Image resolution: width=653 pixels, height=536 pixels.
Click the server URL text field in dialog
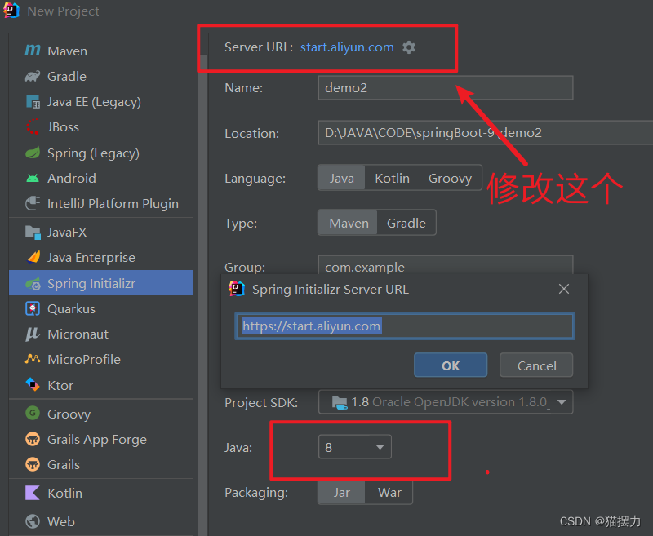pos(405,326)
